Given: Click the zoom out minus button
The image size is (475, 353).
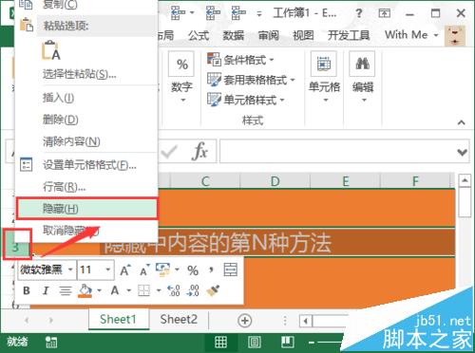Looking at the screenshot, I should [312, 343].
